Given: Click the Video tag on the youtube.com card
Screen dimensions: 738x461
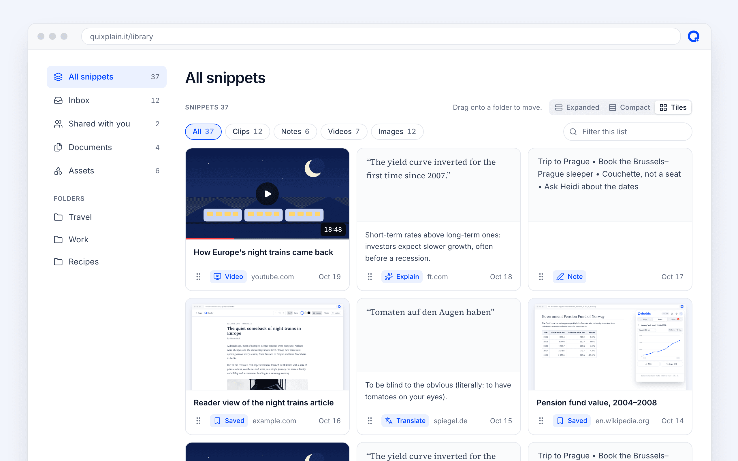Looking at the screenshot, I should (x=228, y=277).
